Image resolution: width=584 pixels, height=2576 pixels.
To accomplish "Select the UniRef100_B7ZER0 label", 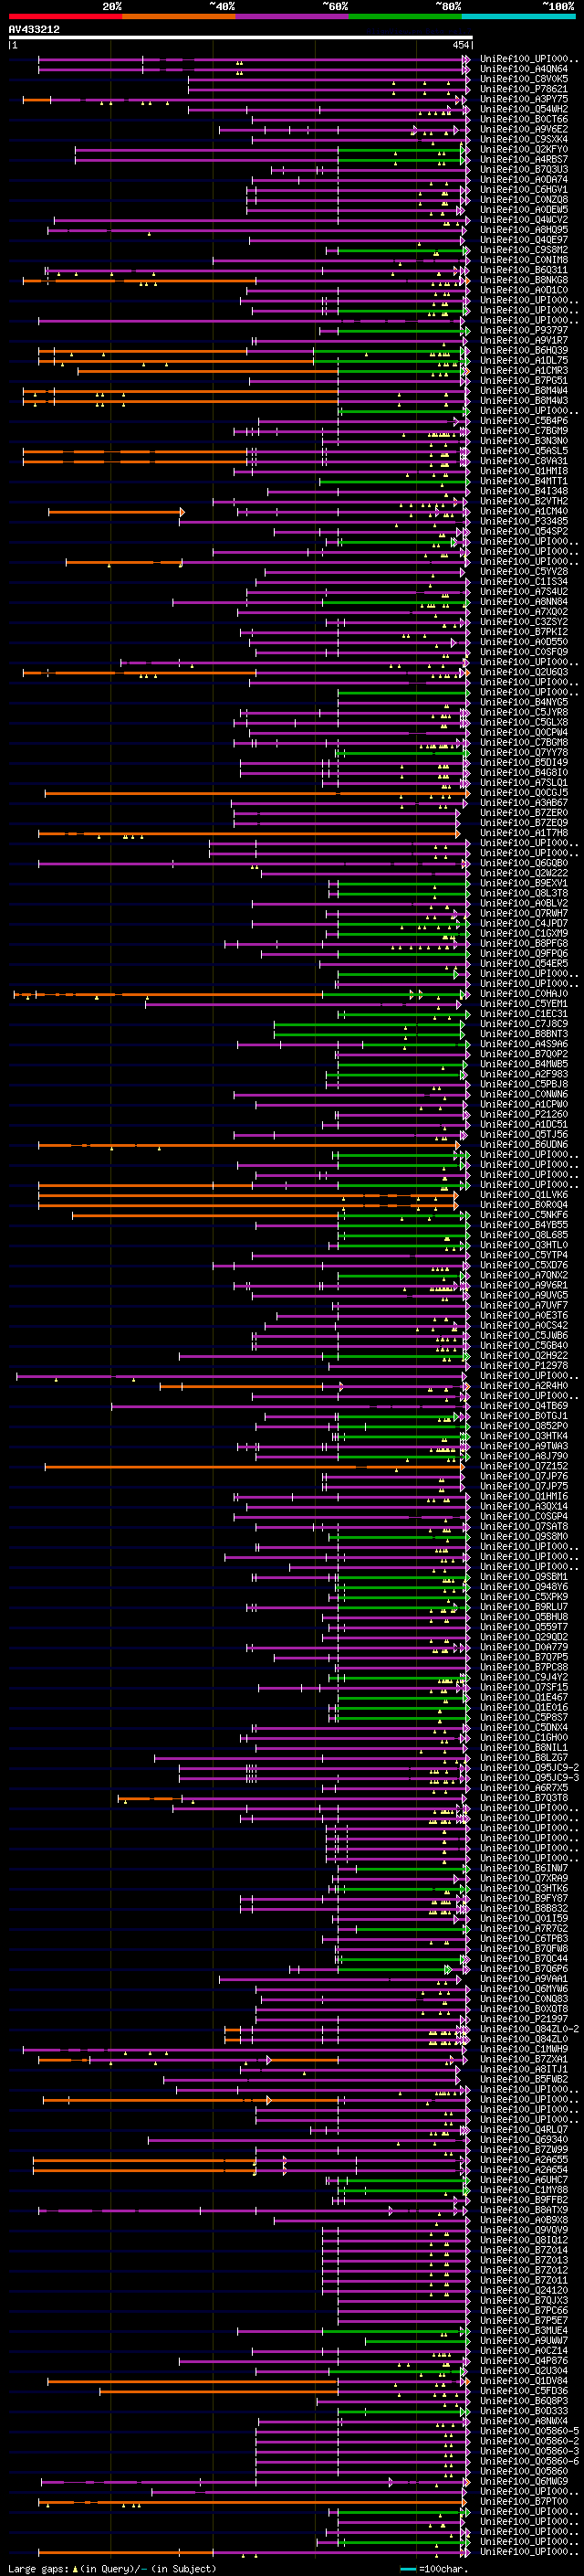I will pyautogui.click(x=523, y=813).
